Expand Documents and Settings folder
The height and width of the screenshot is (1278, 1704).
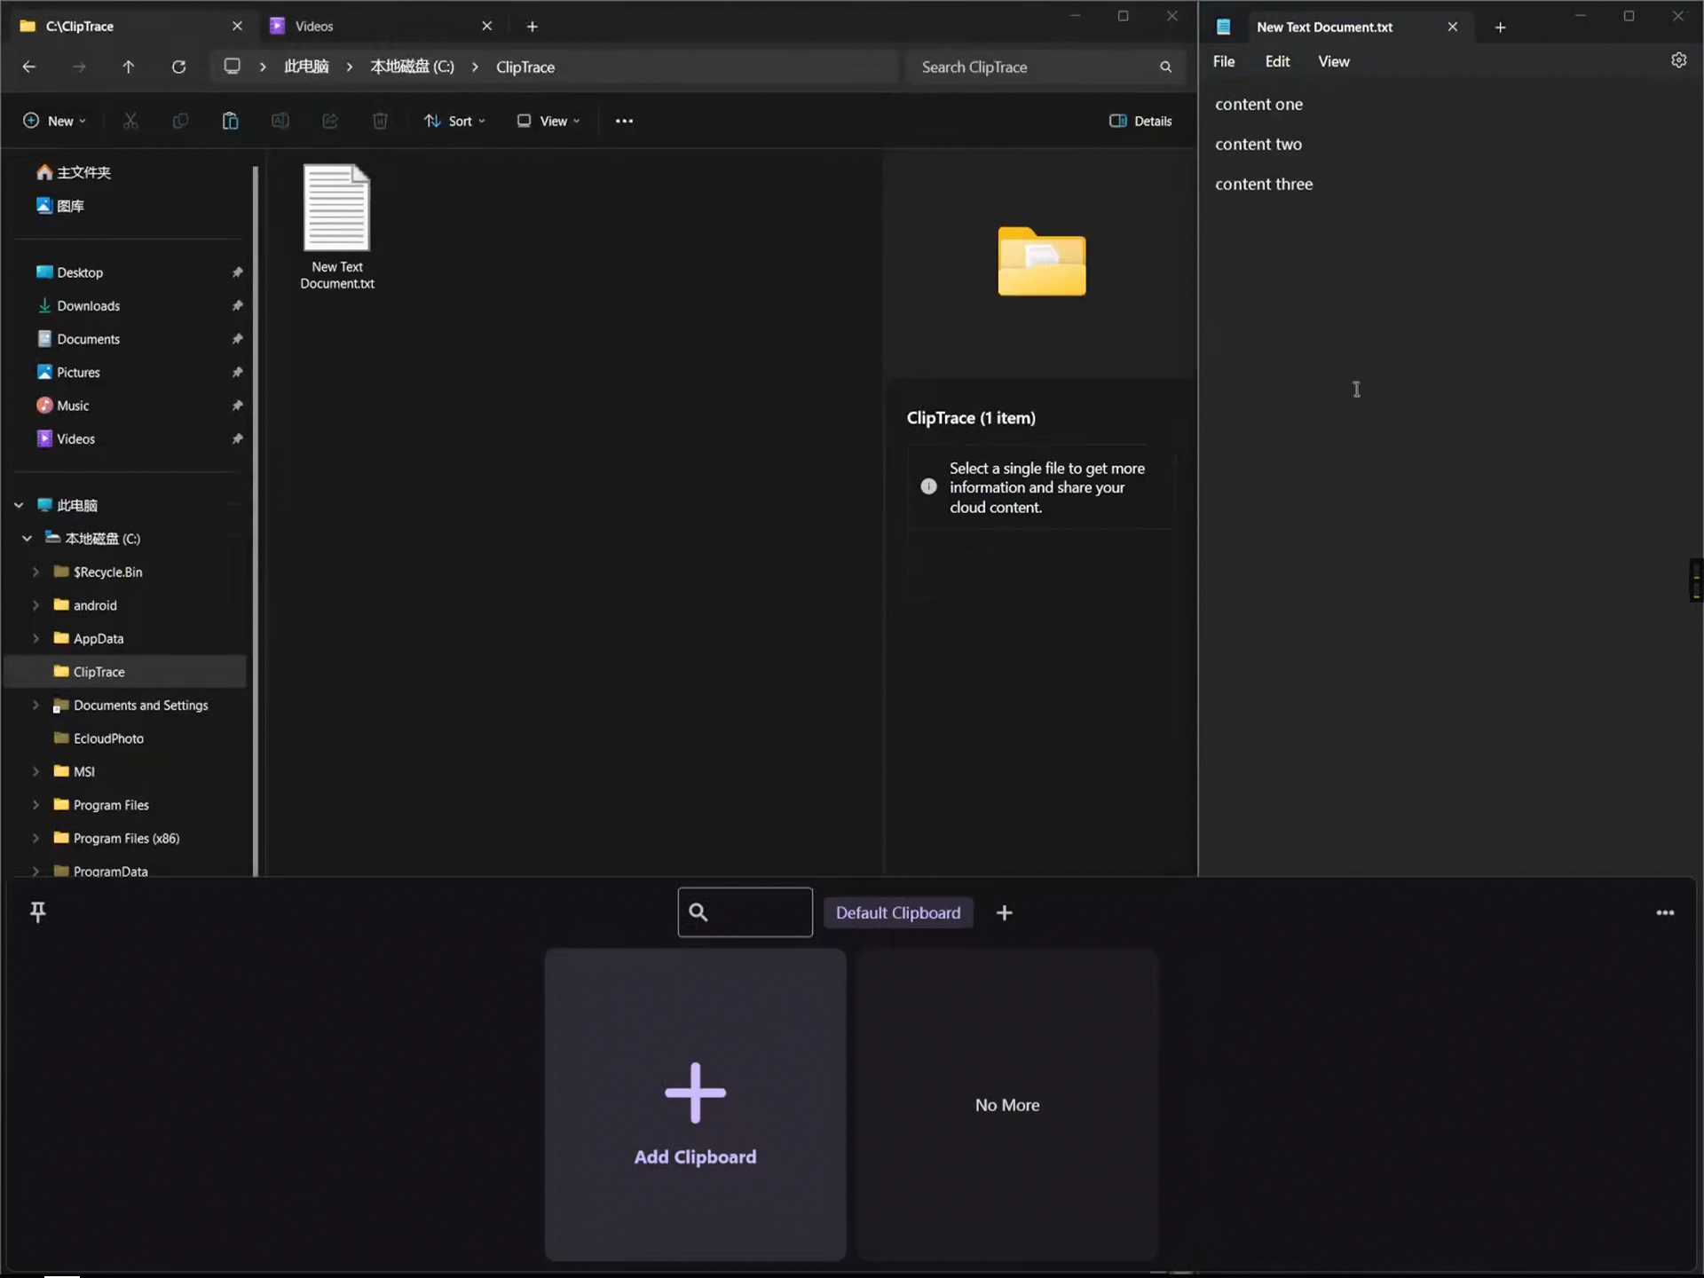pos(35,705)
